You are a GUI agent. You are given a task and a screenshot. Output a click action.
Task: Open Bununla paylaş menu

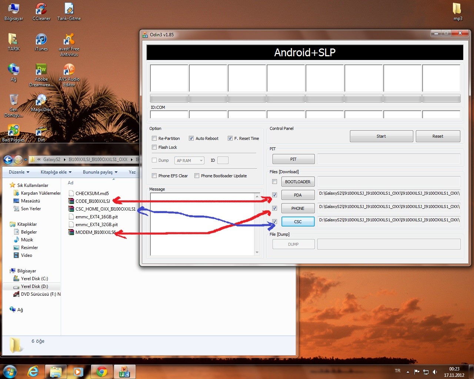coord(100,172)
